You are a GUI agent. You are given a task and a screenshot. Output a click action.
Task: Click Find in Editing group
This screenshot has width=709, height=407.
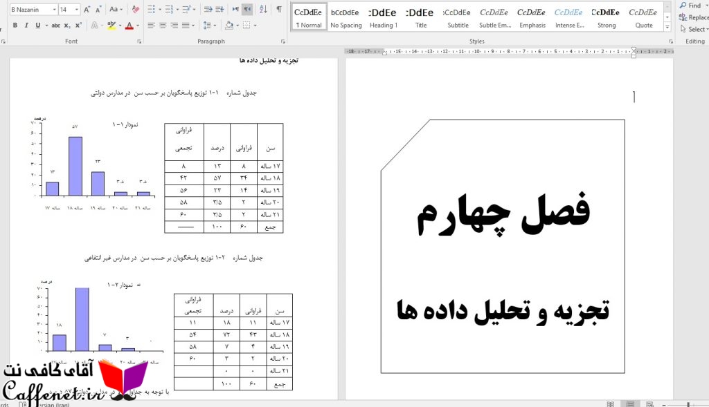click(691, 6)
